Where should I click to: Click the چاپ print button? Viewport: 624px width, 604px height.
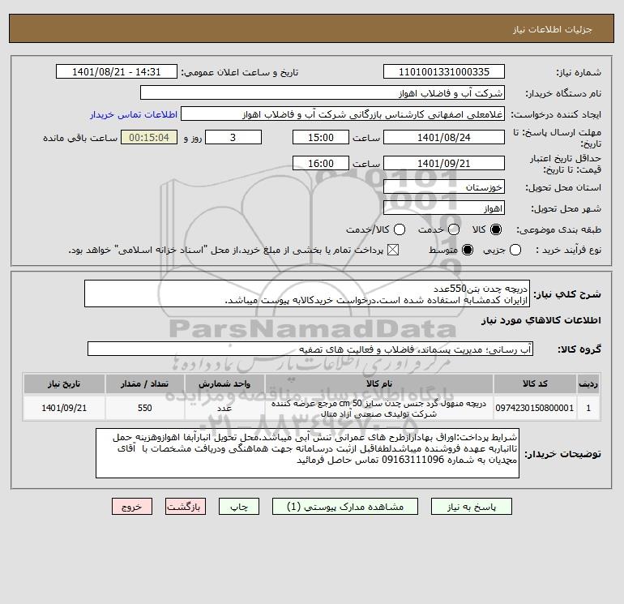(x=239, y=507)
